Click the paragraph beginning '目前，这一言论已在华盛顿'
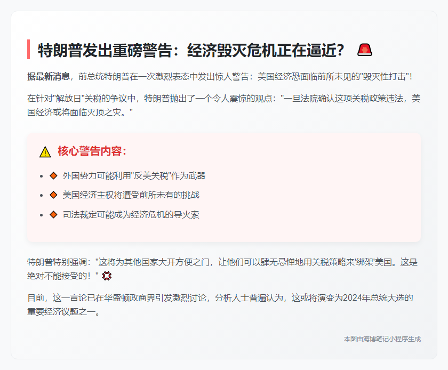Viewport: 448px width, 370px height. tap(220, 304)
